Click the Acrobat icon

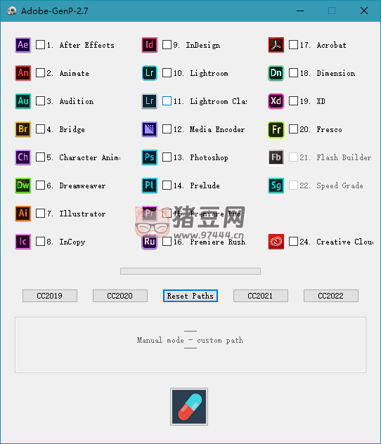tap(276, 45)
